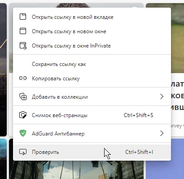This screenshot has height=179, width=184.
Task: Select "Снимок веб-страницы" menu entry
Action: [92, 115]
